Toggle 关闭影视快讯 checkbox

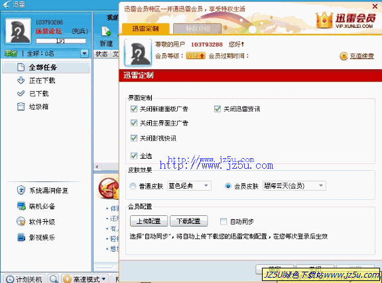tap(134, 138)
